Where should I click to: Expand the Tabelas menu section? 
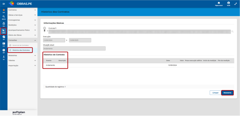pos(22,60)
